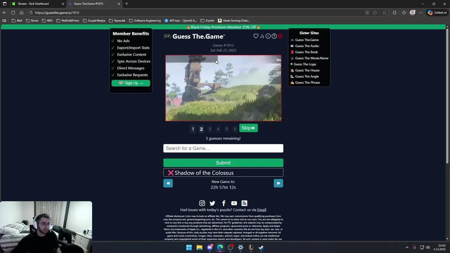Open the YouTube social icon
The height and width of the screenshot is (253, 450).
[234, 203]
